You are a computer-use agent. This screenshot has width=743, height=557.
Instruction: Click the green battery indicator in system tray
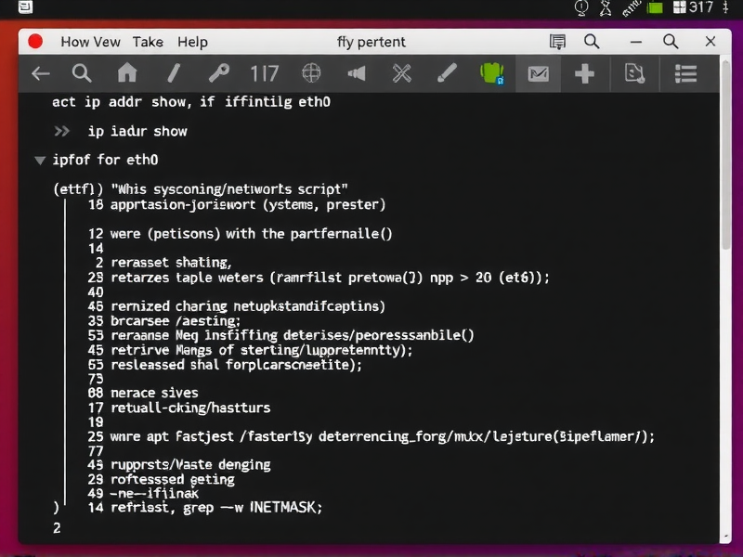tap(654, 8)
